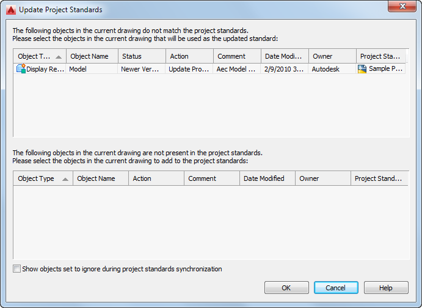422x308 pixels.
Task: Click lower Project Standards column header
Action: (379, 178)
